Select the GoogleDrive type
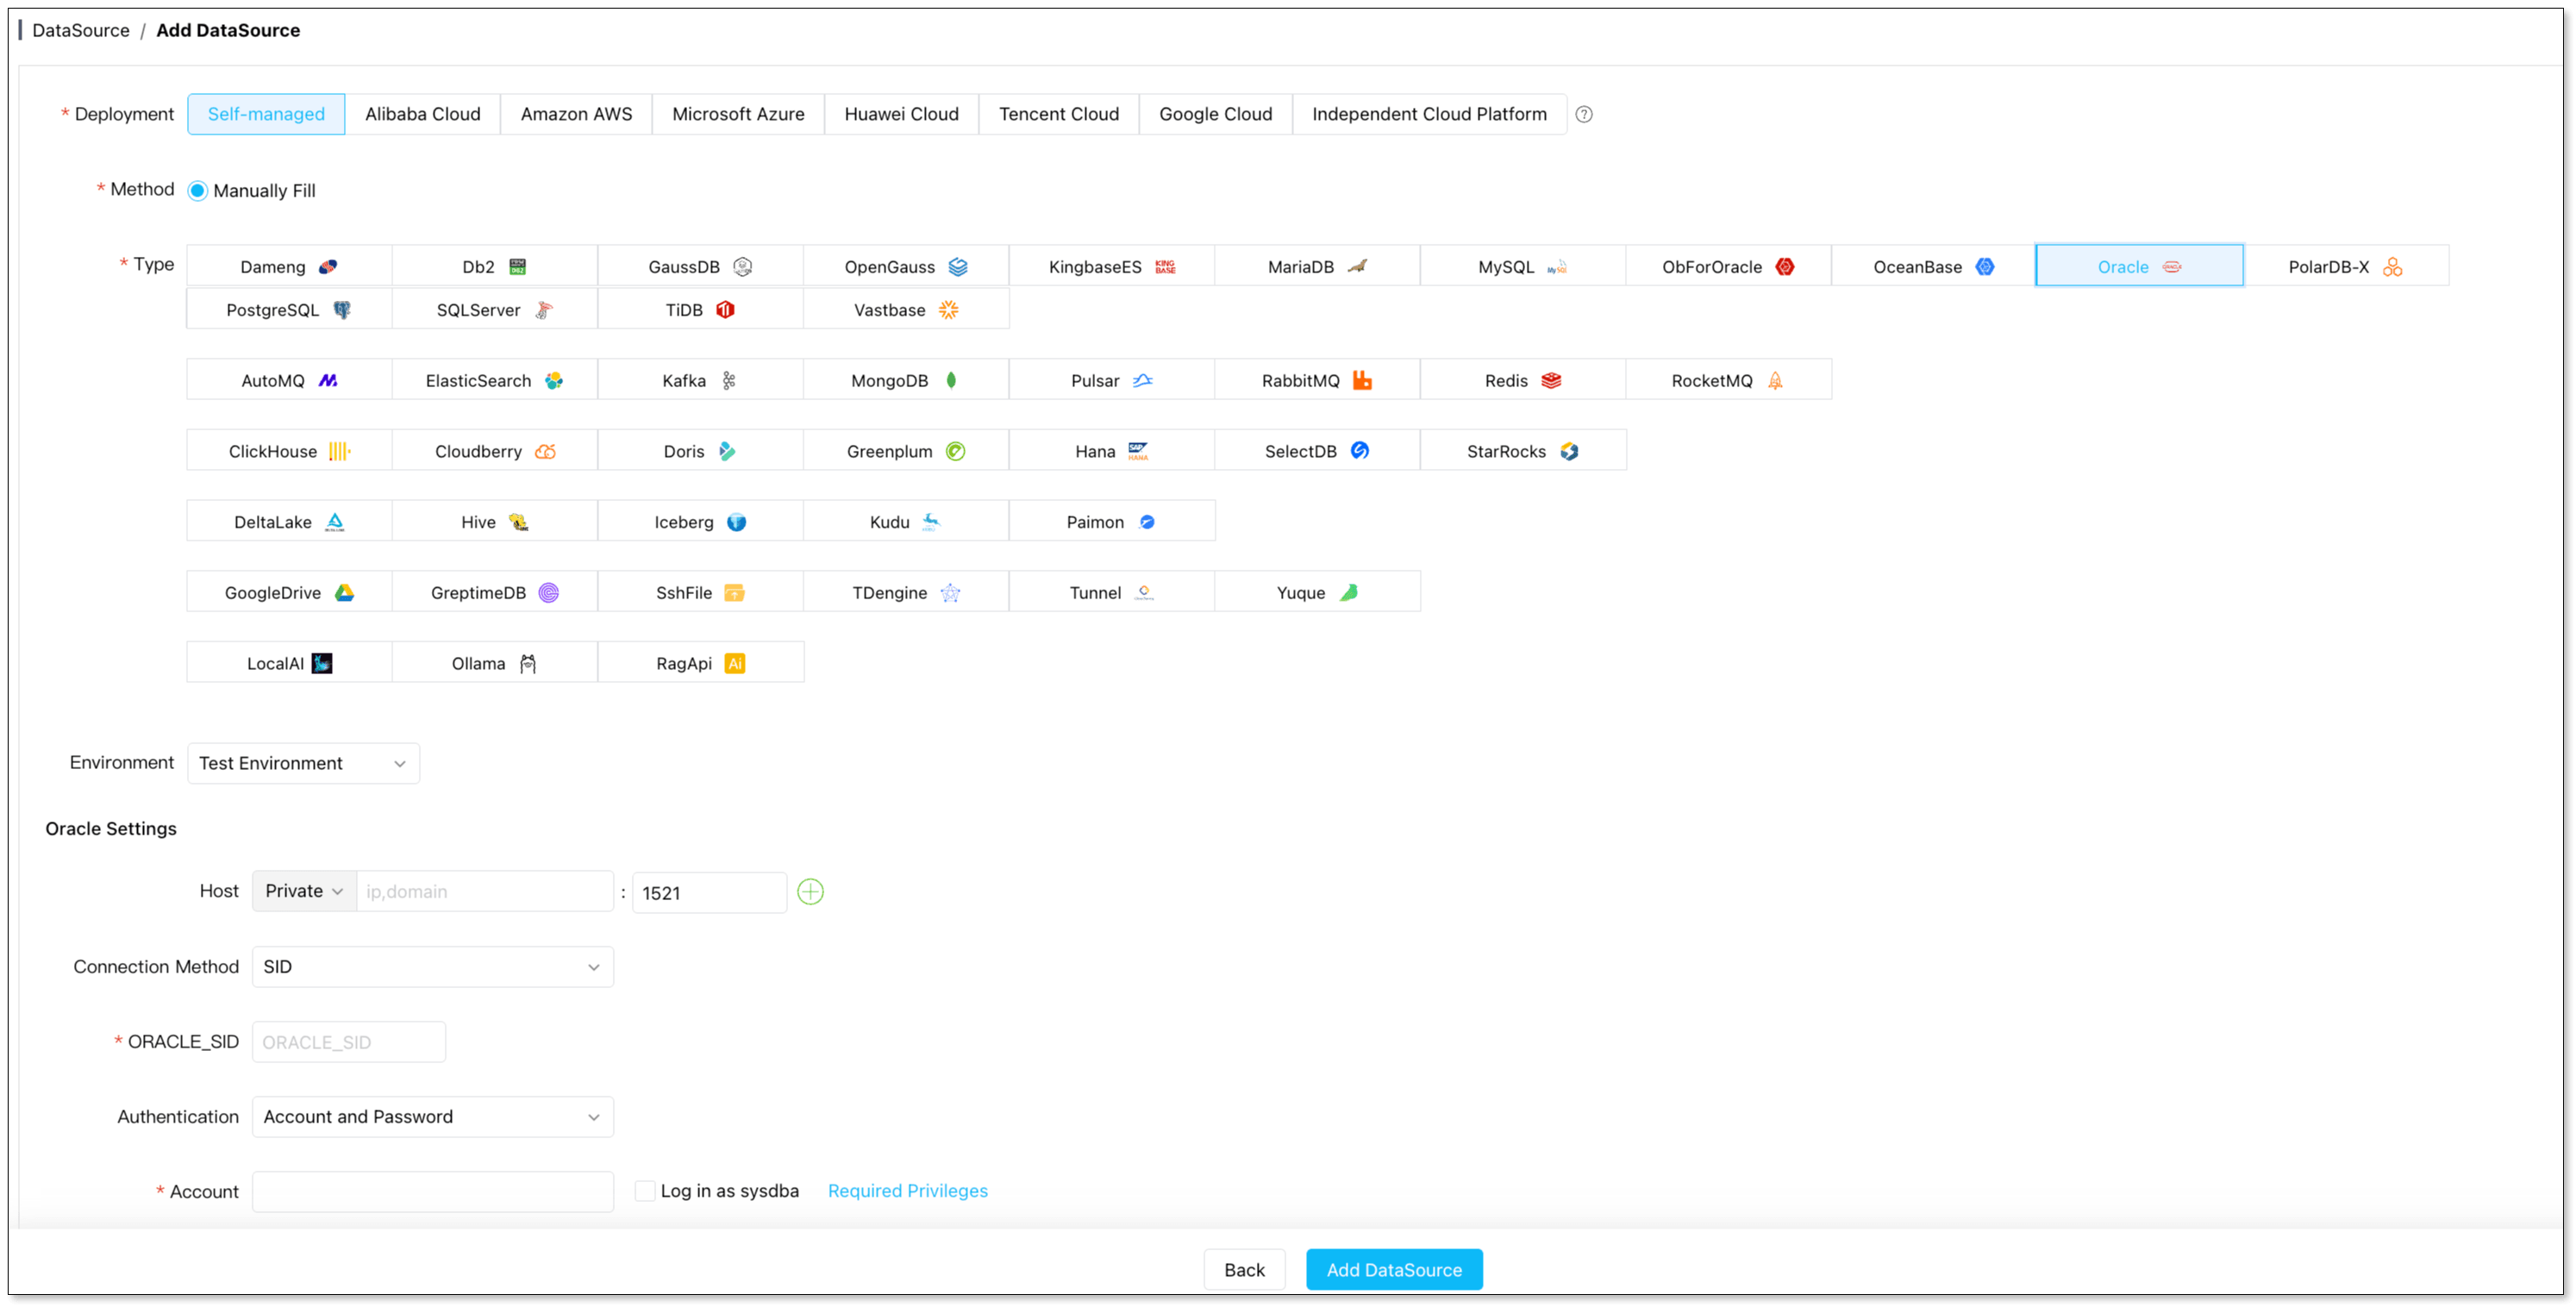The width and height of the screenshot is (2576, 1307). [289, 592]
